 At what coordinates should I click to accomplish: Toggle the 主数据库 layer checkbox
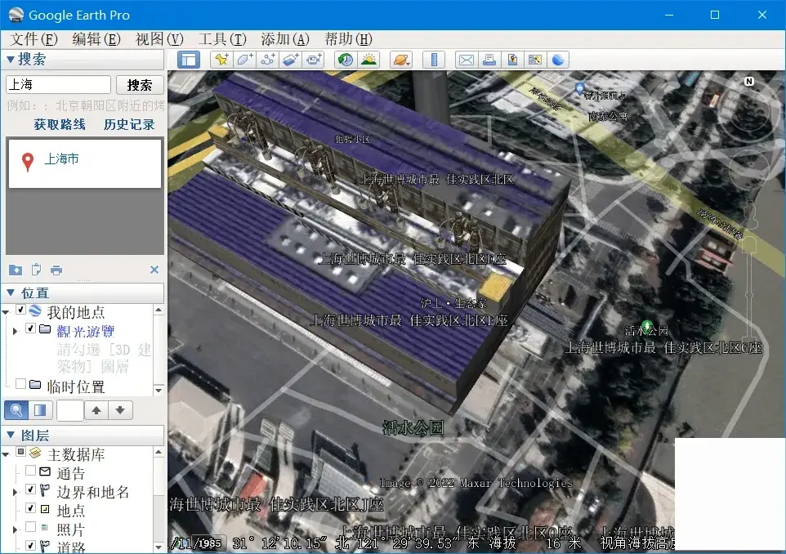21,452
